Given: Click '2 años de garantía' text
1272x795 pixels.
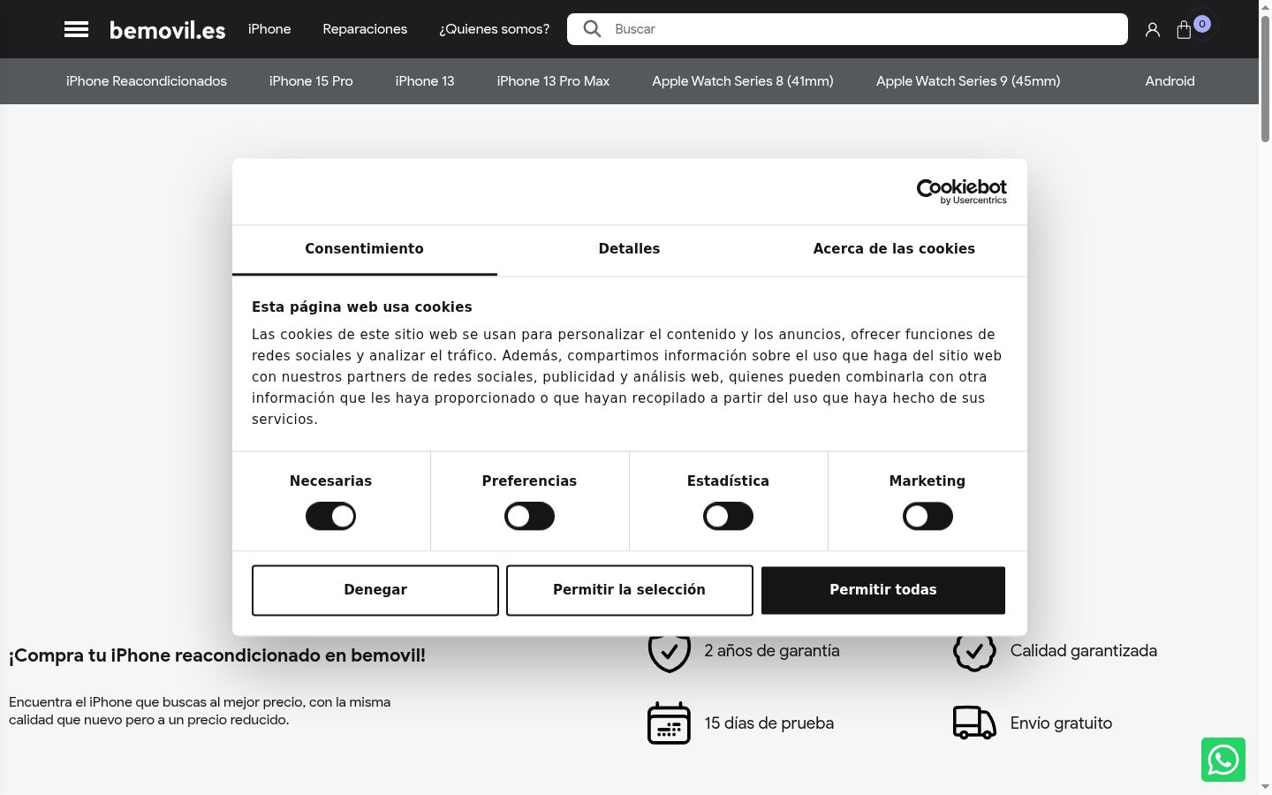Looking at the screenshot, I should (x=772, y=651).
